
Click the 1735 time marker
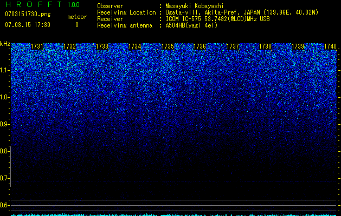[168, 46]
